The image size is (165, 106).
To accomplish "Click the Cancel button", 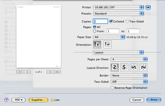I will [137, 100].
